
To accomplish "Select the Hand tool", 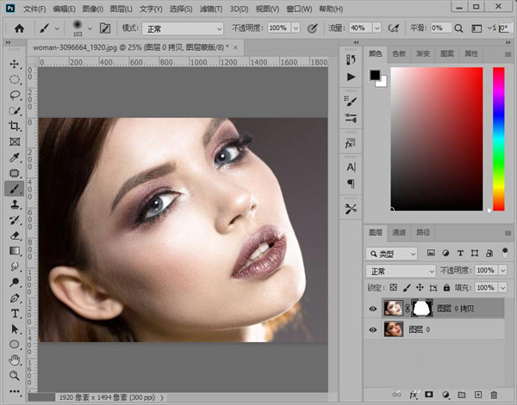I will click(15, 360).
